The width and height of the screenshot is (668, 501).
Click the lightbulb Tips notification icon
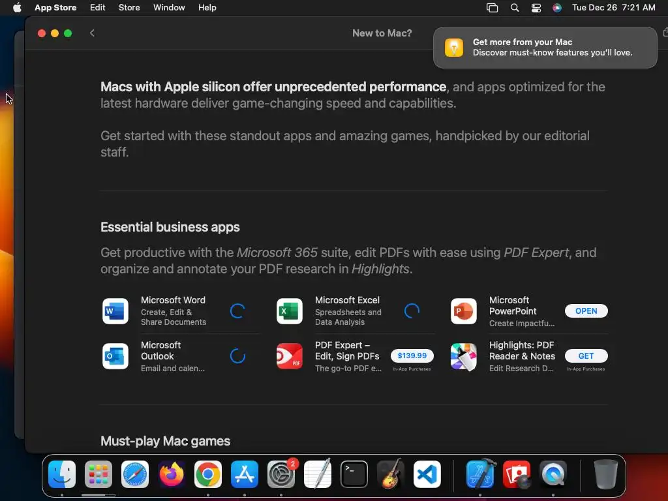click(454, 47)
